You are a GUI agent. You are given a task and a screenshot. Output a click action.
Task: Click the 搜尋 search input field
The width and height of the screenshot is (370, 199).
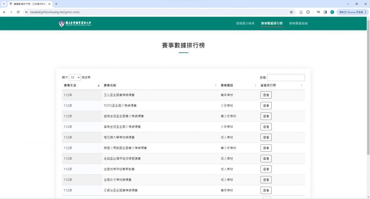point(286,77)
